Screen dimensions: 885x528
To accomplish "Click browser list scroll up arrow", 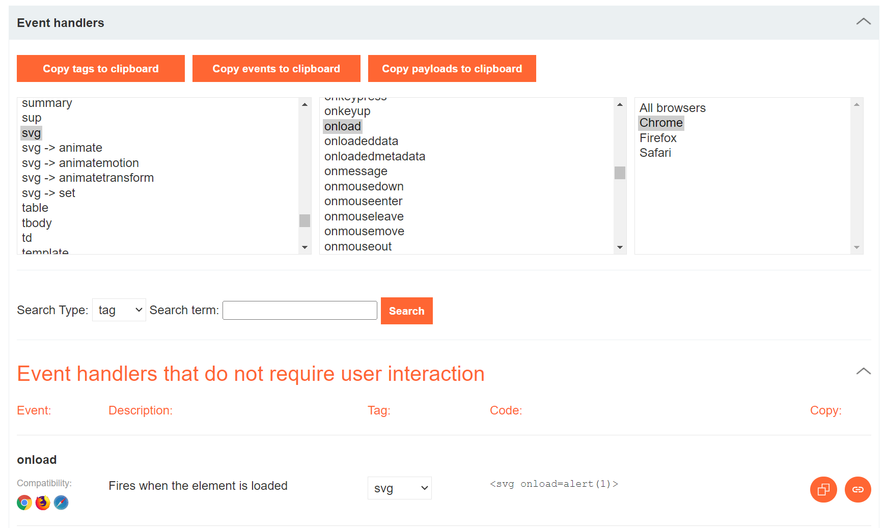I will (x=856, y=104).
